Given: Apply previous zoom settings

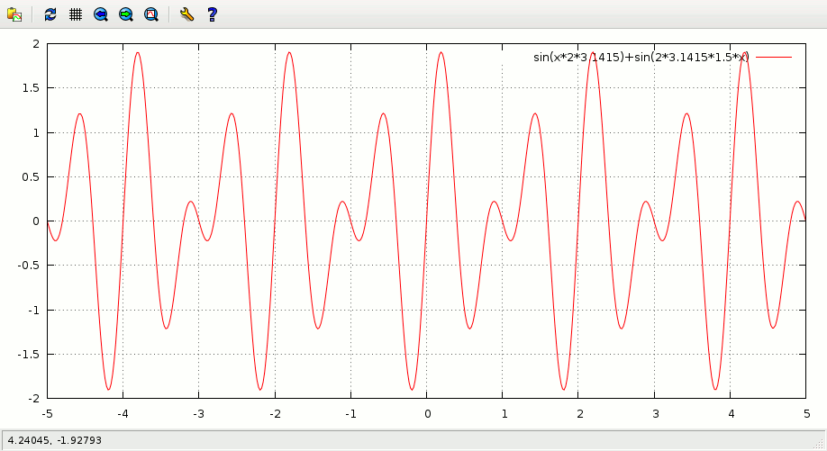Looking at the screenshot, I should tap(101, 14).
